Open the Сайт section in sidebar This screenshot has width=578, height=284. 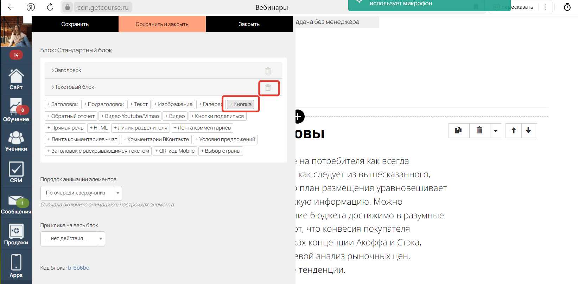[16, 79]
